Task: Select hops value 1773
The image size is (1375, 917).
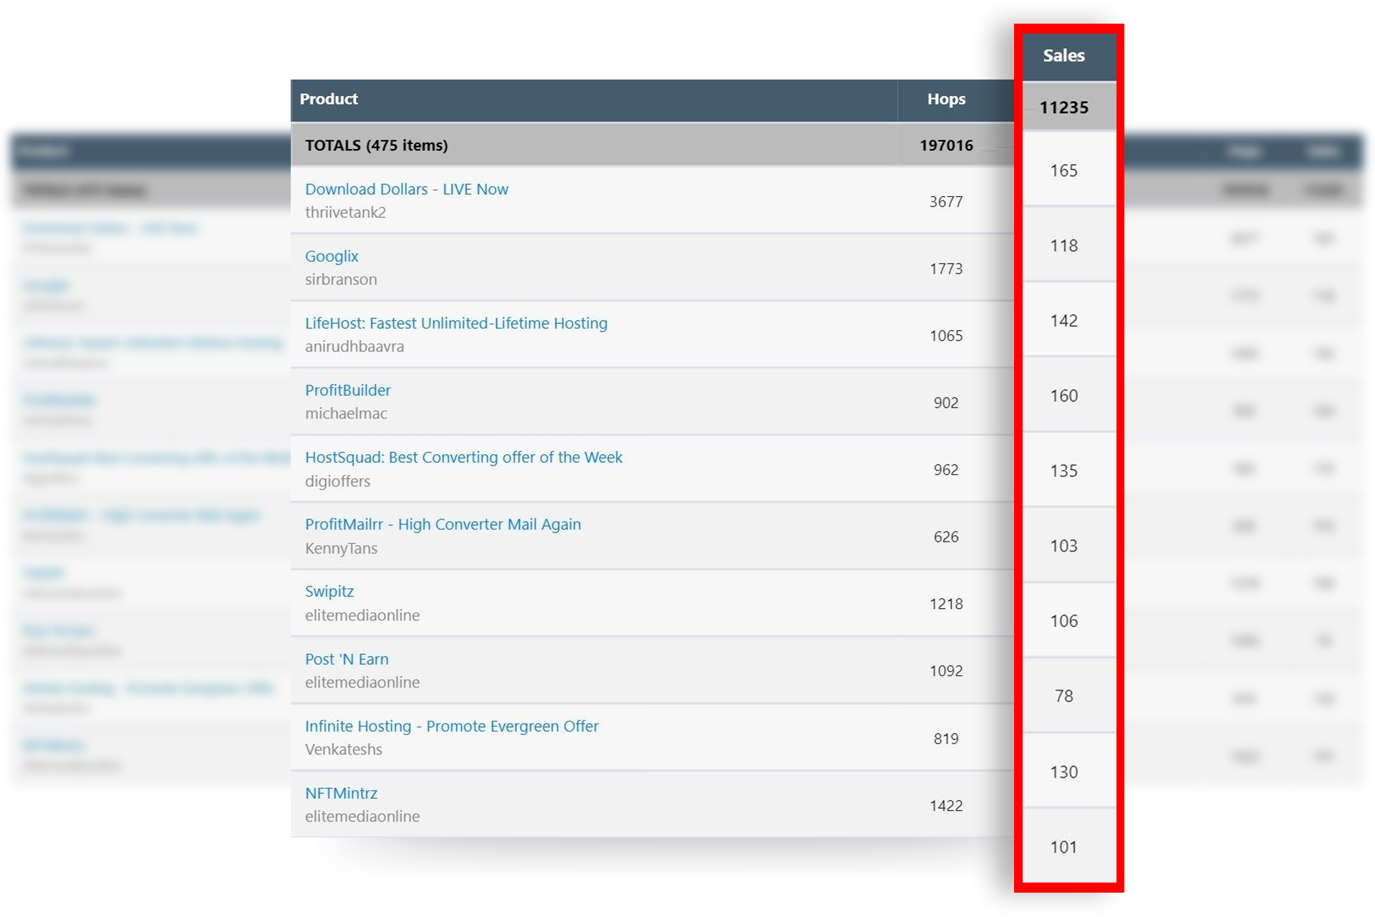Action: pyautogui.click(x=946, y=269)
